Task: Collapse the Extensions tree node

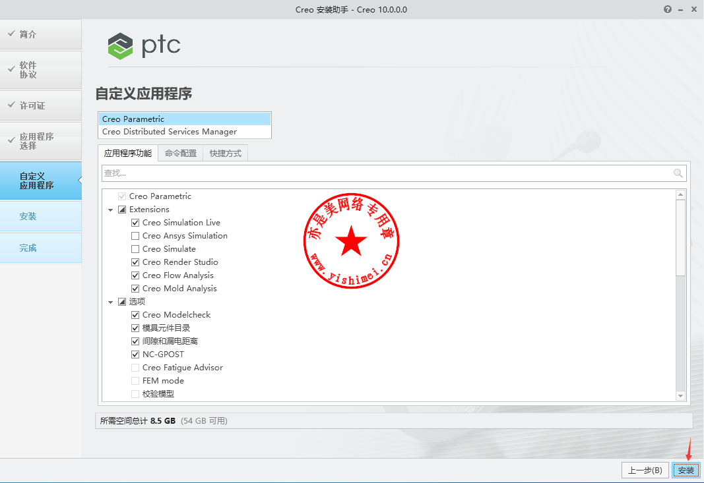Action: pyautogui.click(x=110, y=210)
